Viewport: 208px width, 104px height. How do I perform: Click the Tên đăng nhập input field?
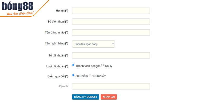coord(111,32)
